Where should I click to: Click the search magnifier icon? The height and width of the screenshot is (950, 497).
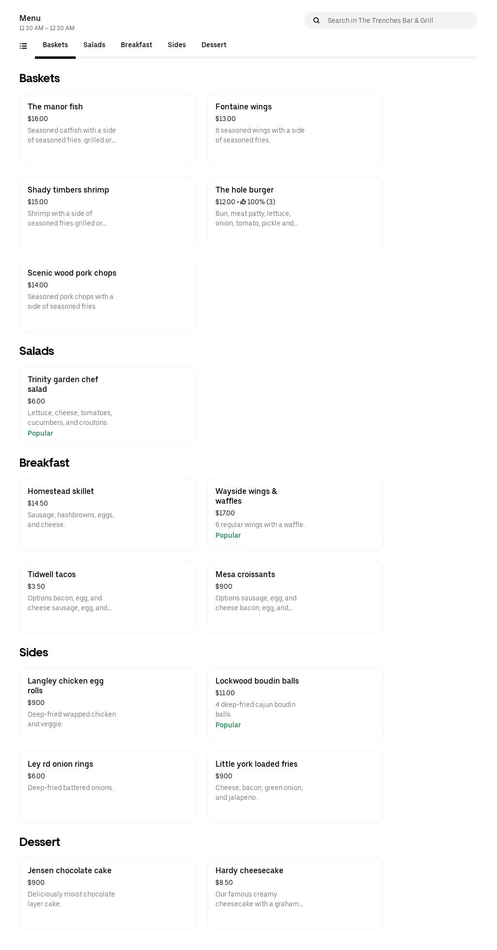316,20
